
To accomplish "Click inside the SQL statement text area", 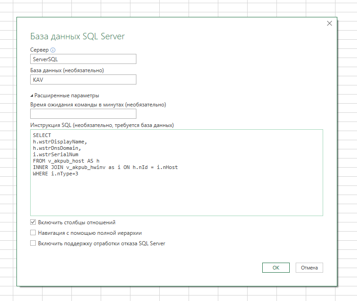I will [177, 173].
